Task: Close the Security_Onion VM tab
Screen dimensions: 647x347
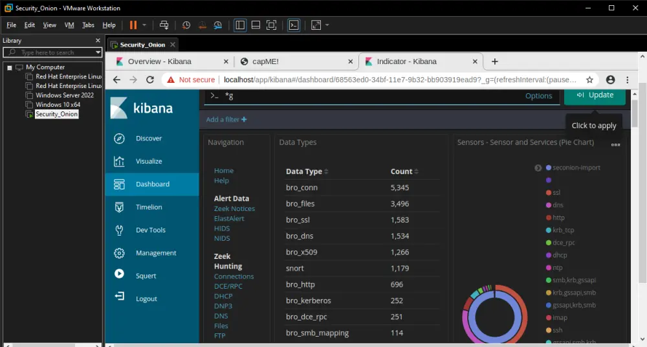Action: pos(173,45)
